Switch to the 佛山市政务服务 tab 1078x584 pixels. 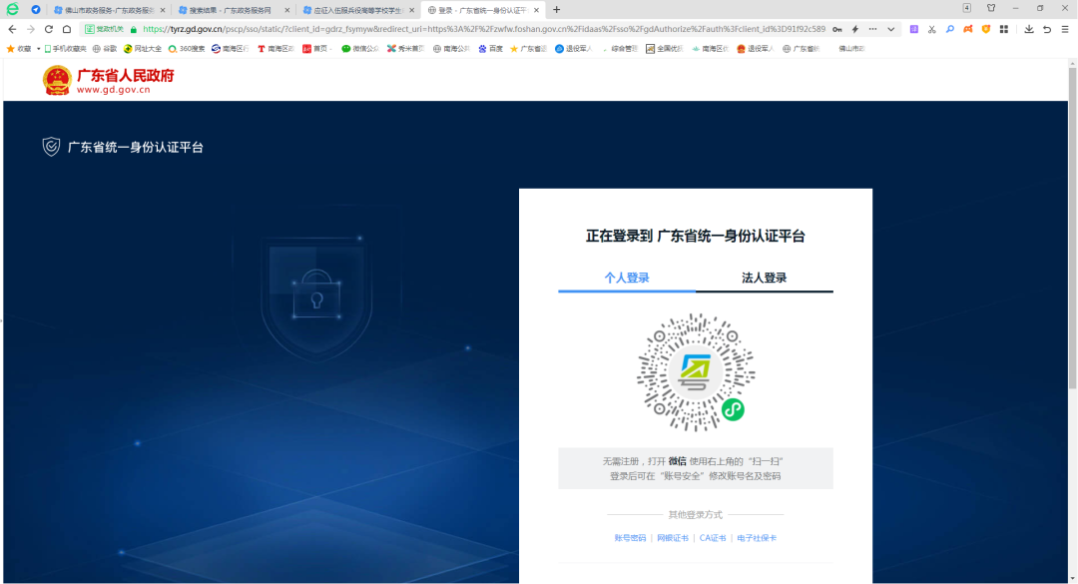pyautogui.click(x=109, y=10)
